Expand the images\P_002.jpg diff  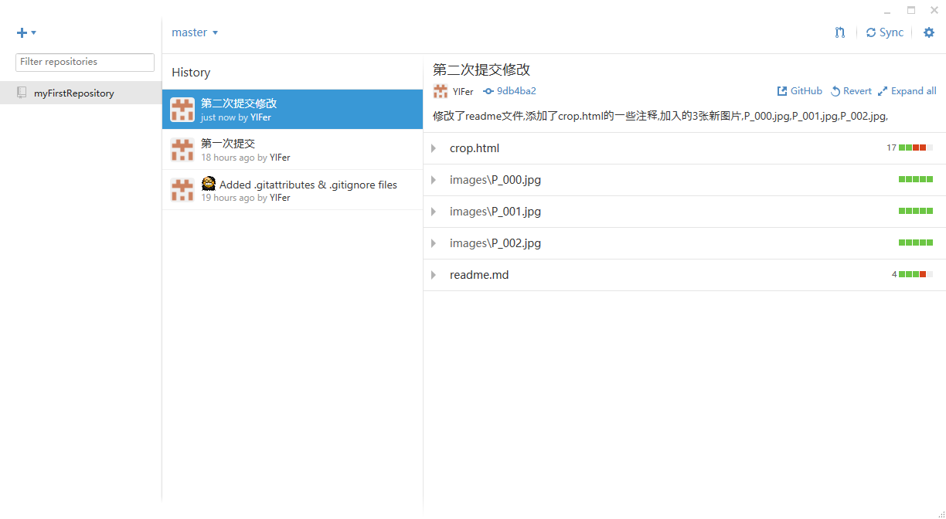pyautogui.click(x=434, y=243)
